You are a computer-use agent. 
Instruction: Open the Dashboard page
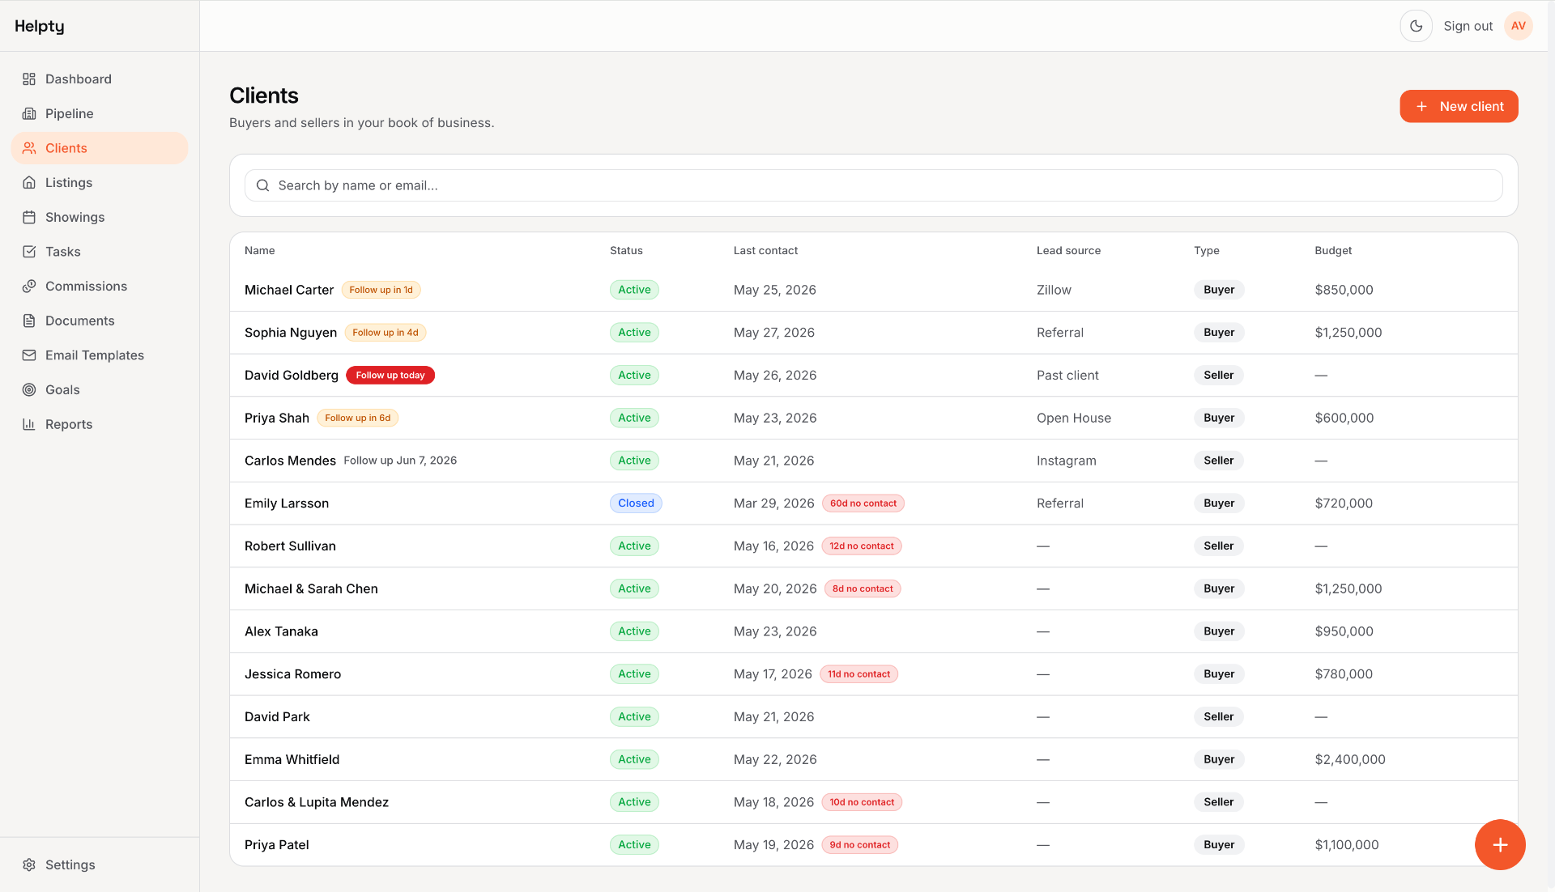(100, 79)
